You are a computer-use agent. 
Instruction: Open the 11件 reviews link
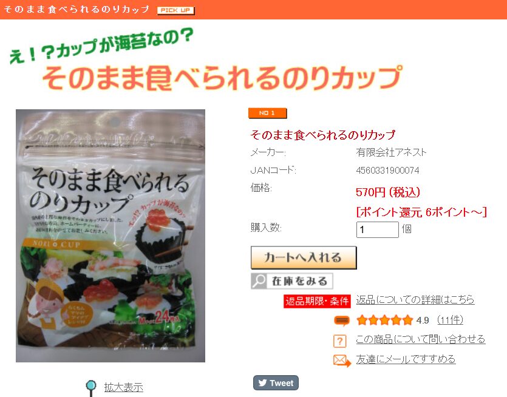450,320
